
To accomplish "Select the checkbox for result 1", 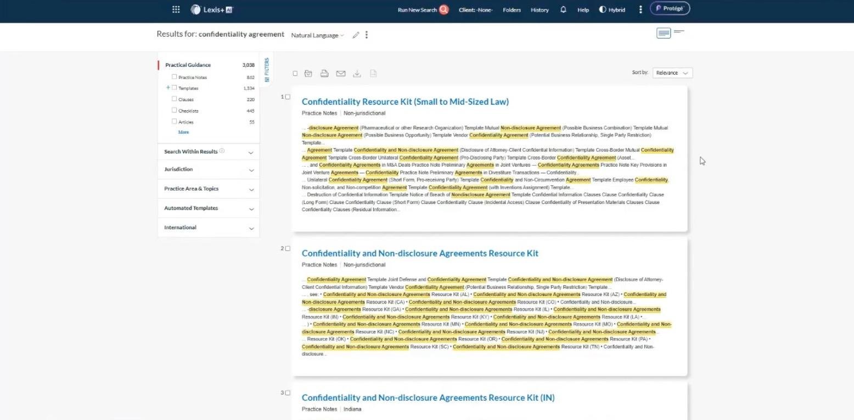I will tap(288, 97).
